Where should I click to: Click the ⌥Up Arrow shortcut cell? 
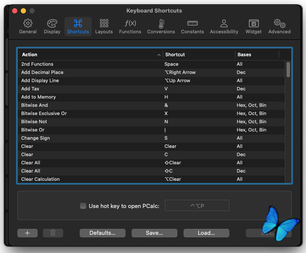177,80
